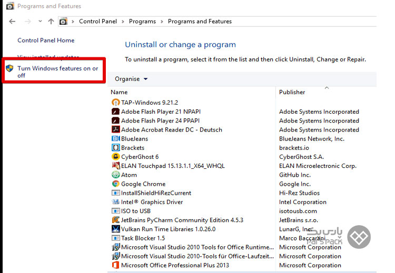Click publisher JetBrains s.r.o.

tap(299, 220)
